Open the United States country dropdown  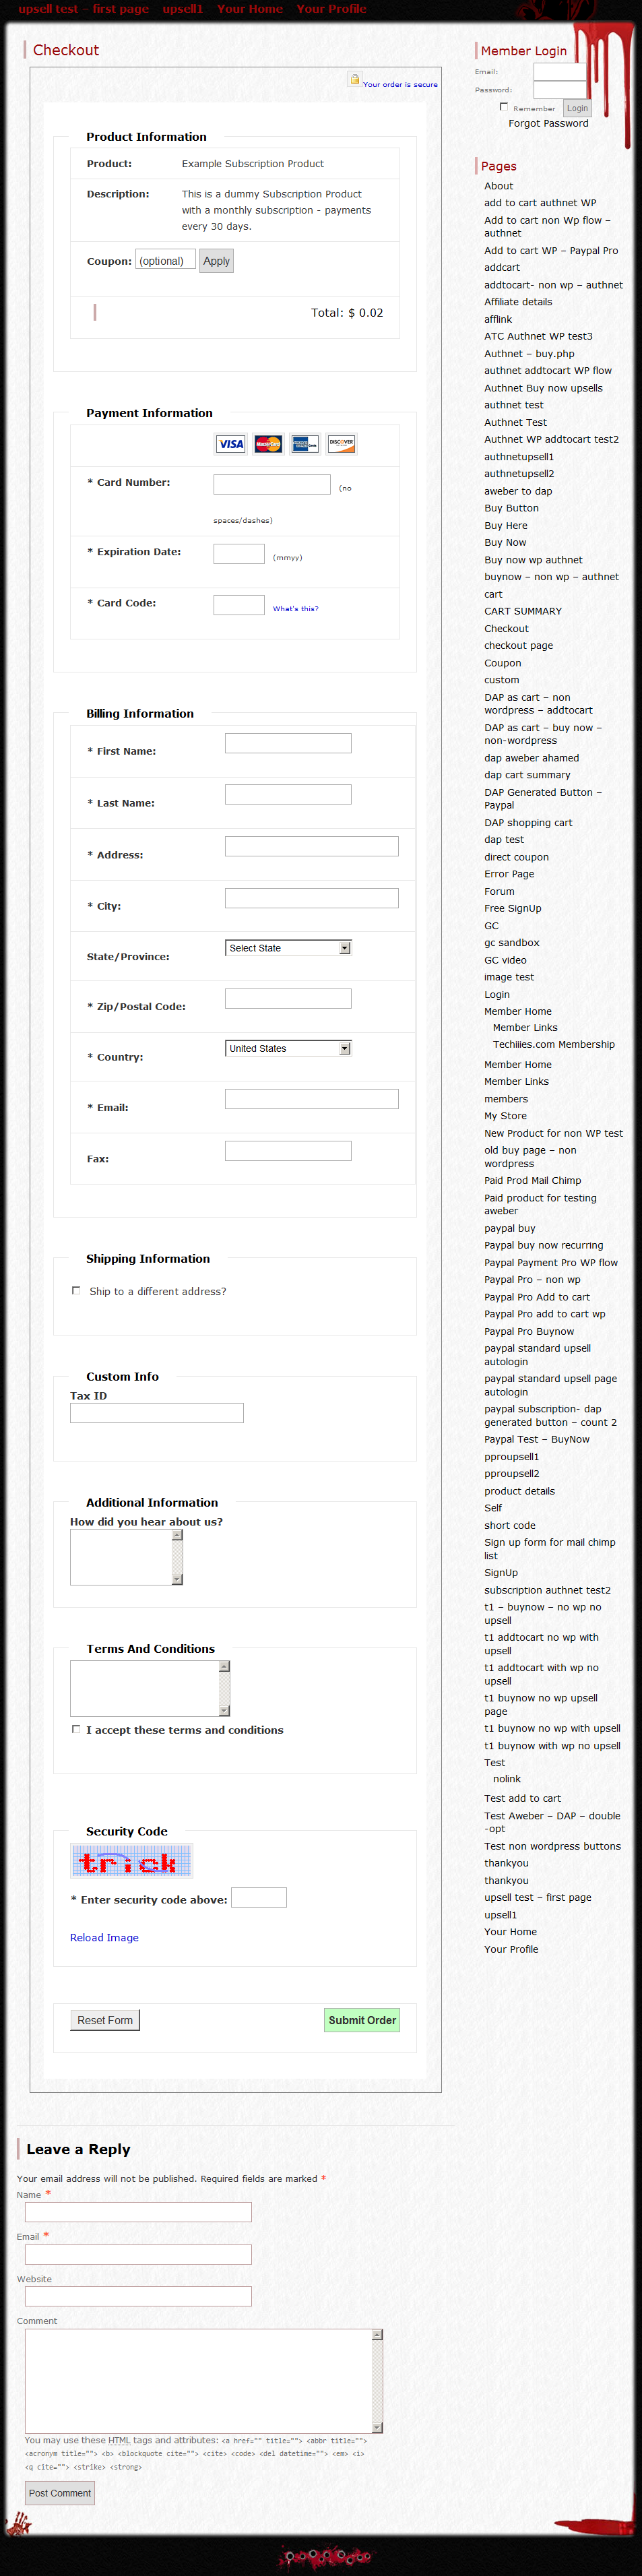click(x=288, y=1048)
